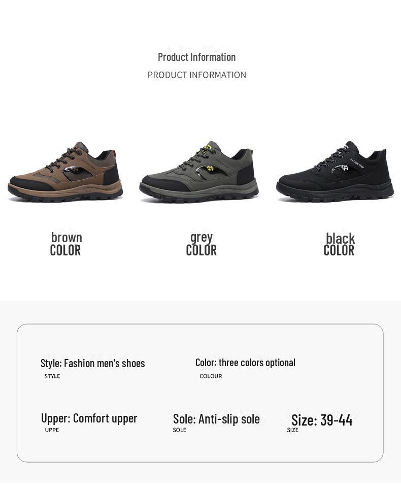Pick the "black" color label
This screenshot has width=401, height=488.
point(340,238)
